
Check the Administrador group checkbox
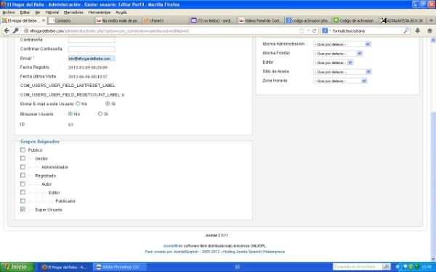[x=23, y=167]
